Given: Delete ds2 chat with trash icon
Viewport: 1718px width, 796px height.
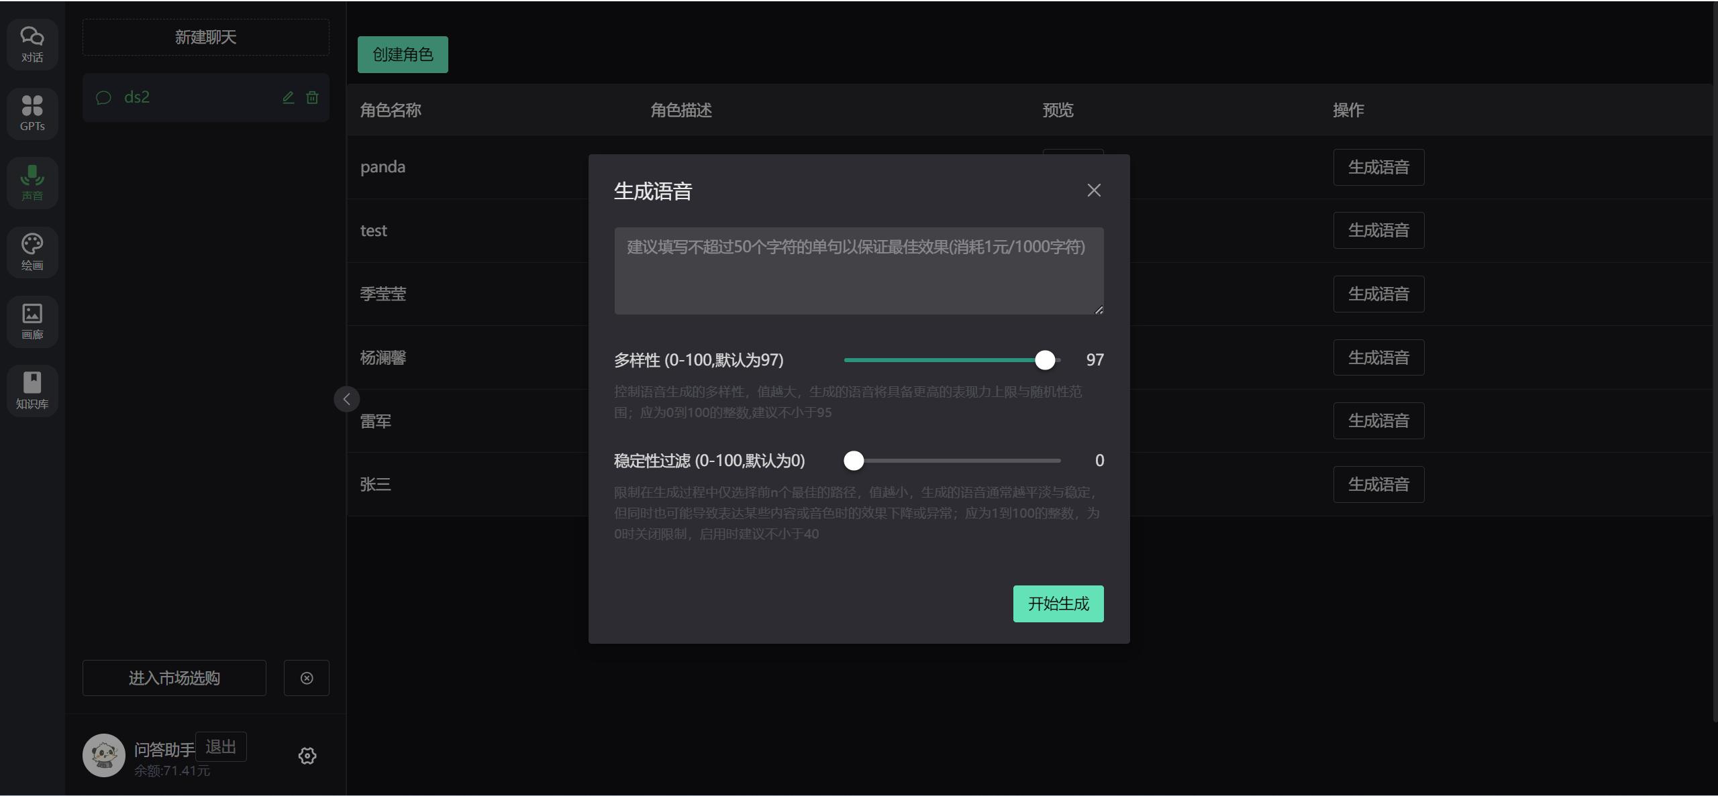Looking at the screenshot, I should coord(312,98).
